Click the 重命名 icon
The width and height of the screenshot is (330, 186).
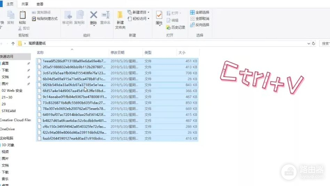pyautogui.click(x=105, y=15)
